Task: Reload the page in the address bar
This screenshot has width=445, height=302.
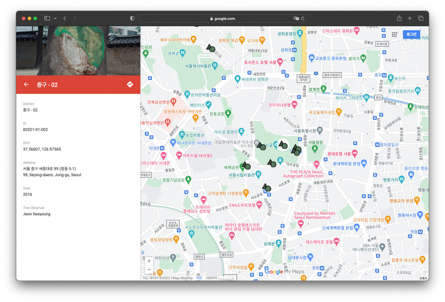Action: (303, 19)
